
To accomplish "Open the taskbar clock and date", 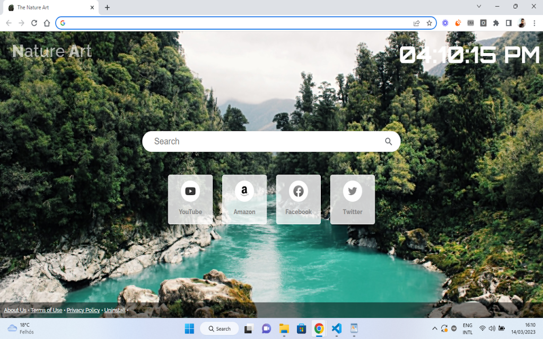I will (x=523, y=328).
